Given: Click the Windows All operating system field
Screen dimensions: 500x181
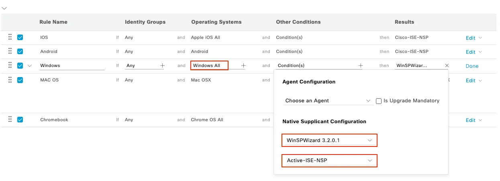Looking at the screenshot, I should click(209, 65).
